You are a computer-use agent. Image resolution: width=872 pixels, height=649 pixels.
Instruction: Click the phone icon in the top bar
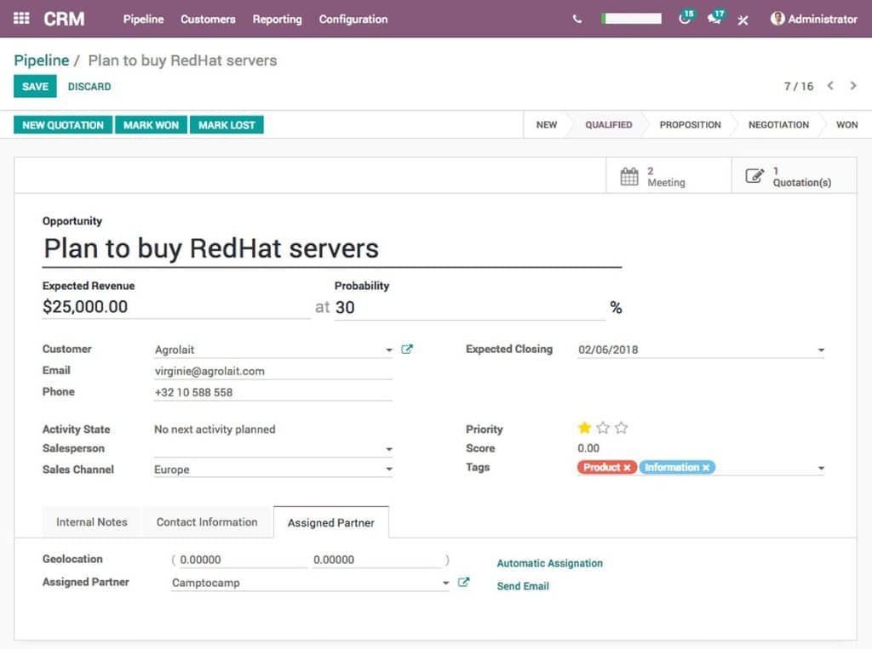click(576, 19)
